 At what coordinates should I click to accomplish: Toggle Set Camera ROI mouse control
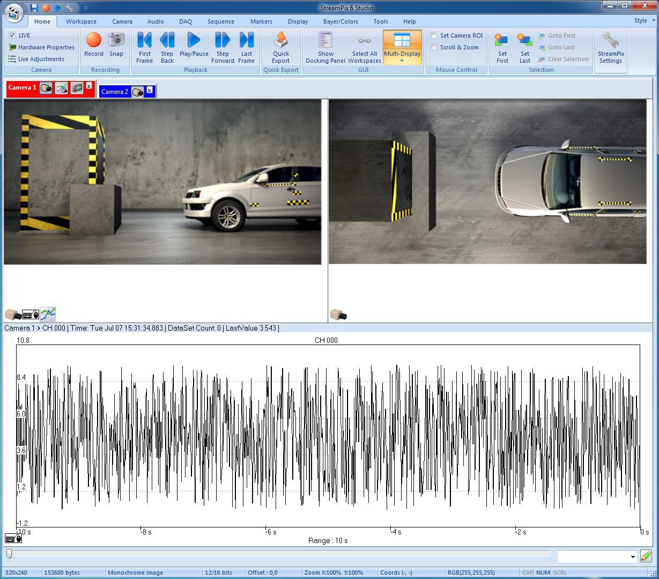[433, 35]
